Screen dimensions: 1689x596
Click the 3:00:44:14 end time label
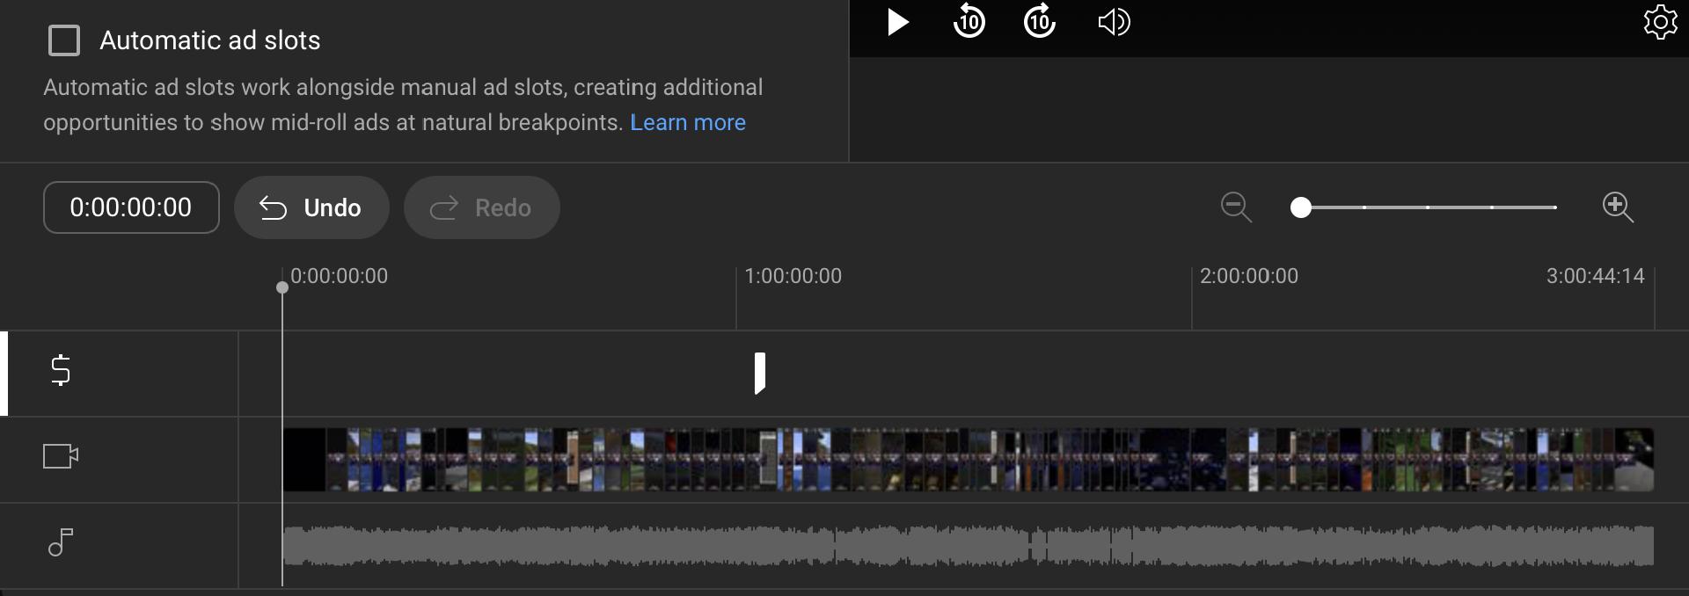click(1596, 276)
